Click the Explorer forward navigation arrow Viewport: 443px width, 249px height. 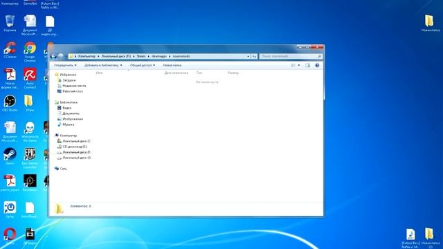click(60, 56)
